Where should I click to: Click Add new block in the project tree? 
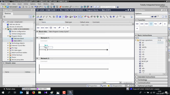tap(19, 39)
